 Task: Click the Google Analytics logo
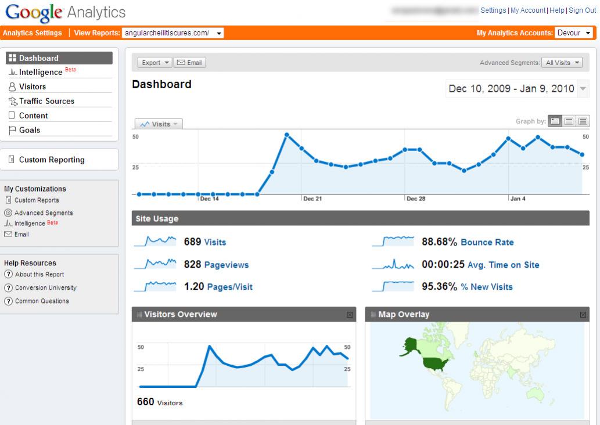point(66,13)
